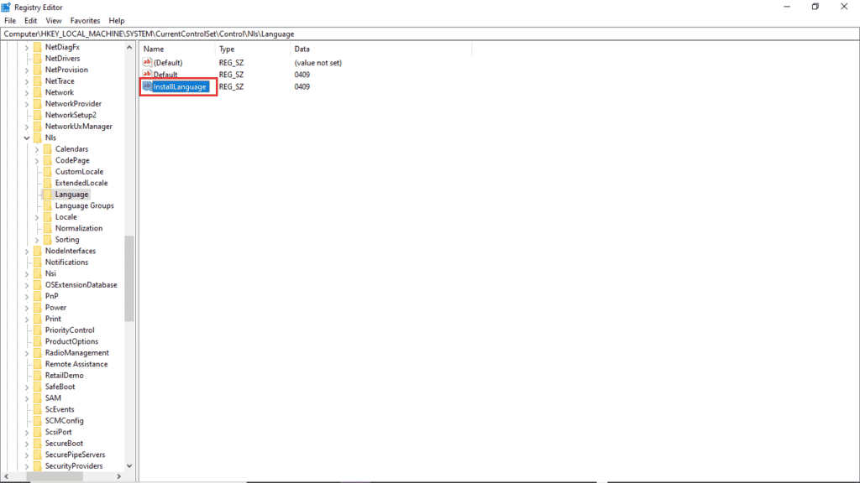
Task: Click the NetworkSetup2 folder icon
Action: pos(37,115)
